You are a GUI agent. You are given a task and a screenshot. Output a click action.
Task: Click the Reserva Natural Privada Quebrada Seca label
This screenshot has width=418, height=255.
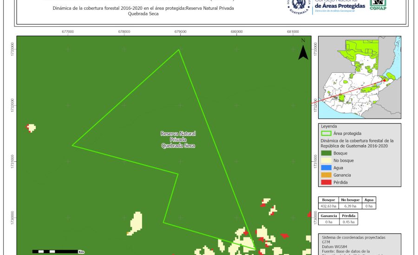point(178,140)
